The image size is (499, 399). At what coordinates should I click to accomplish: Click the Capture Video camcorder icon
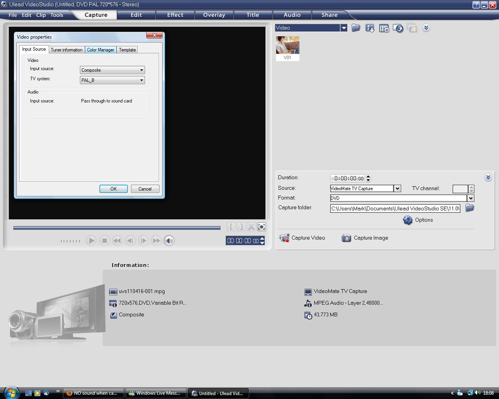click(284, 238)
